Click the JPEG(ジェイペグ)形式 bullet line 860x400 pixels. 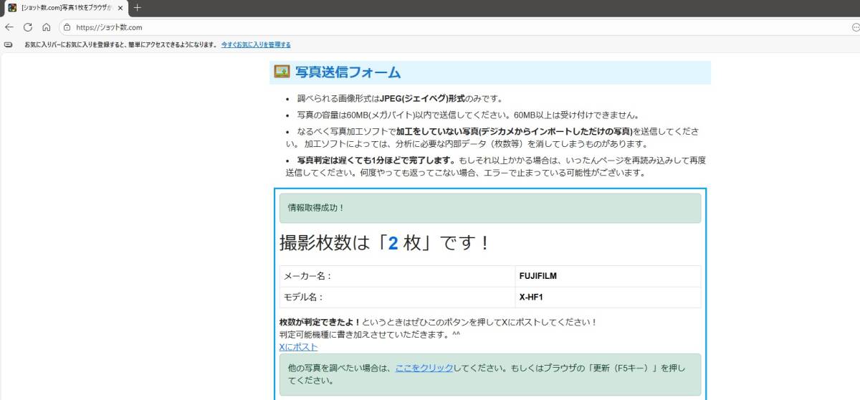point(401,98)
